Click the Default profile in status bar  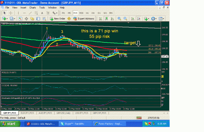click(22, 118)
